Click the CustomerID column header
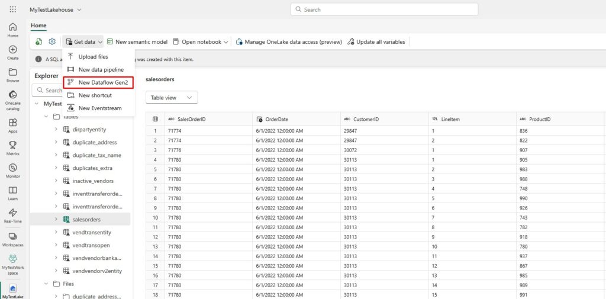This screenshot has width=606, height=299. (385, 119)
